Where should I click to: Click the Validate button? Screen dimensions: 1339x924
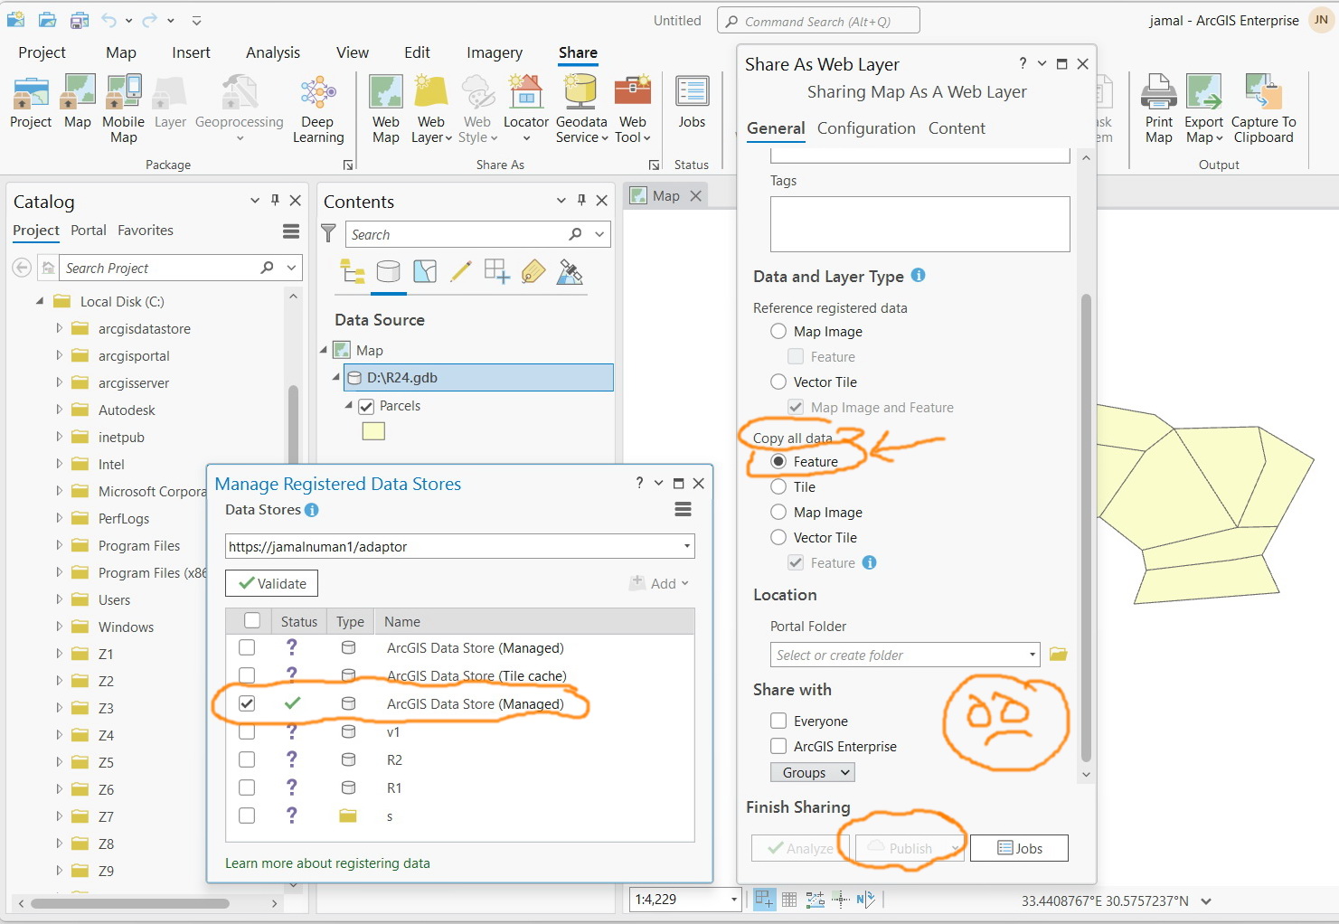point(272,584)
